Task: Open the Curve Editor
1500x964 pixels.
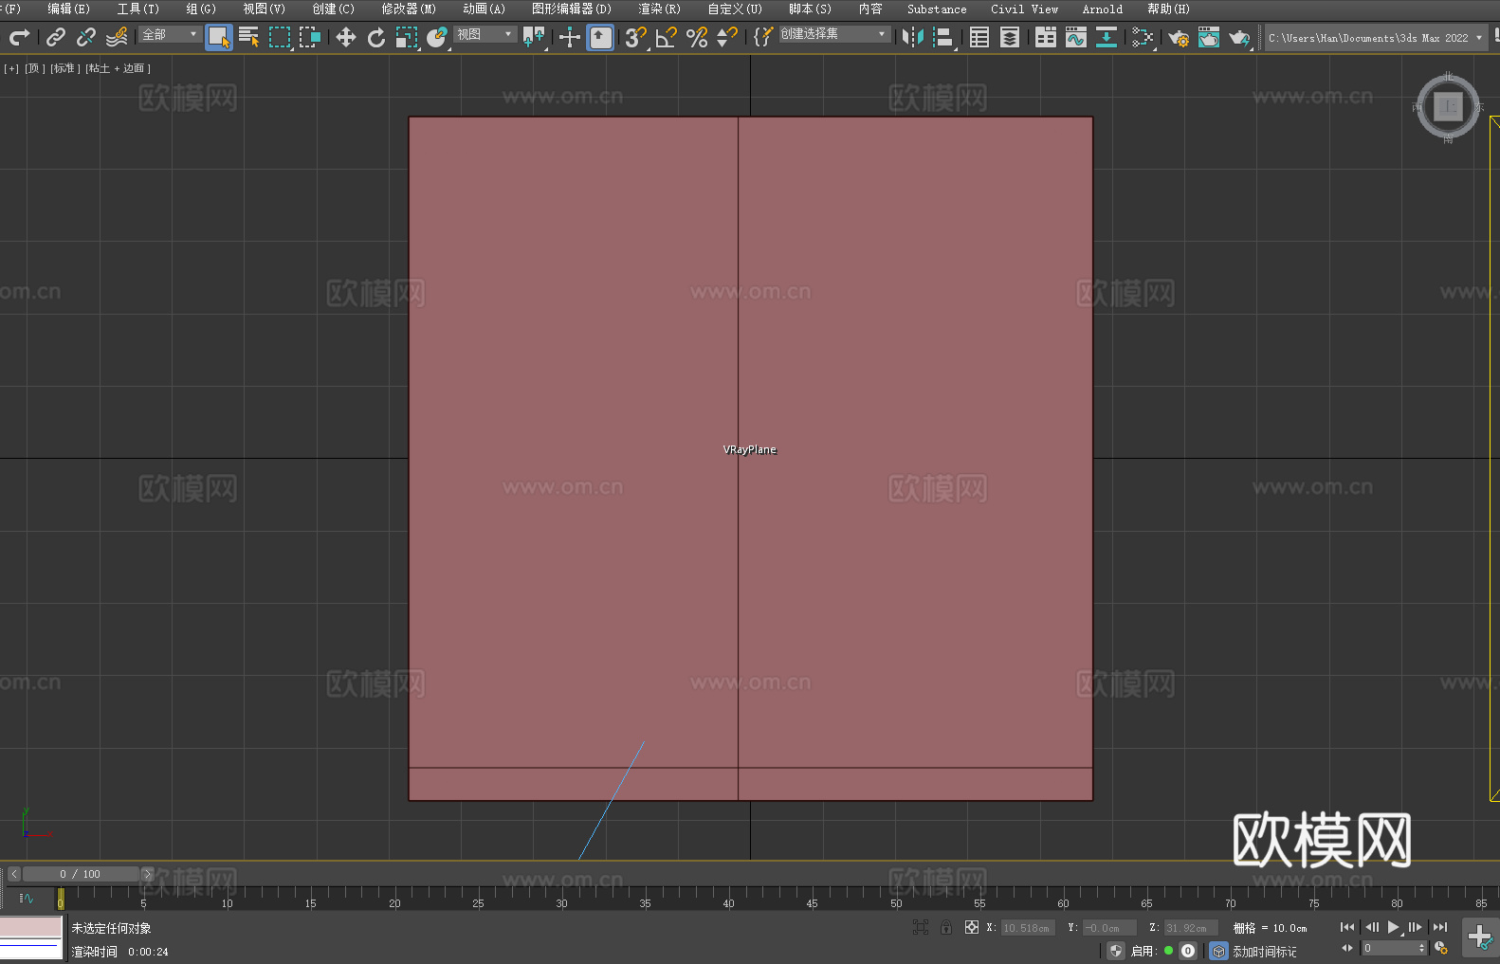Action: pos(1076,37)
